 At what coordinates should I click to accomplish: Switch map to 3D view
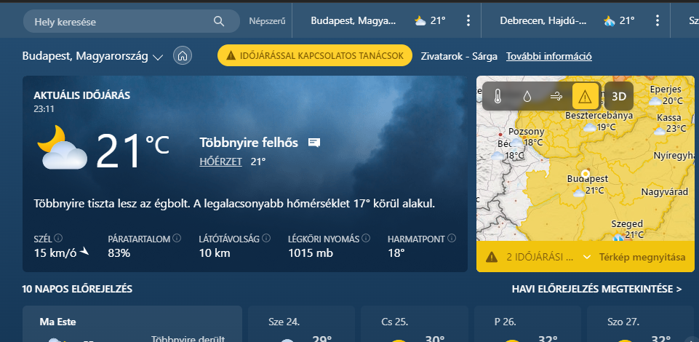(x=619, y=96)
